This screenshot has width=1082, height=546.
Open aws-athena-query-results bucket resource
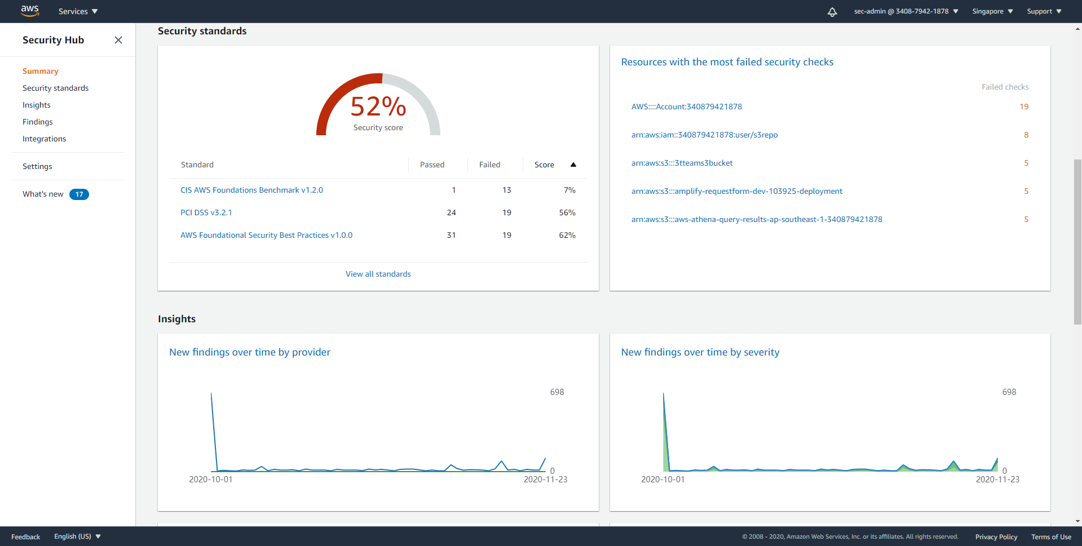click(757, 219)
